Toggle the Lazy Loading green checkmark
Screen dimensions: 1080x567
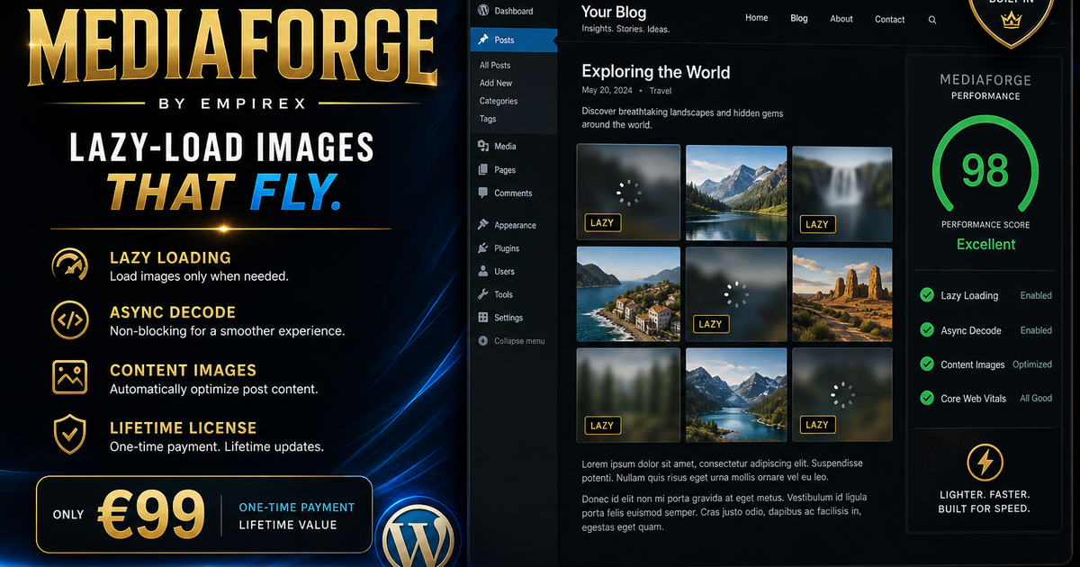pyautogui.click(x=926, y=295)
